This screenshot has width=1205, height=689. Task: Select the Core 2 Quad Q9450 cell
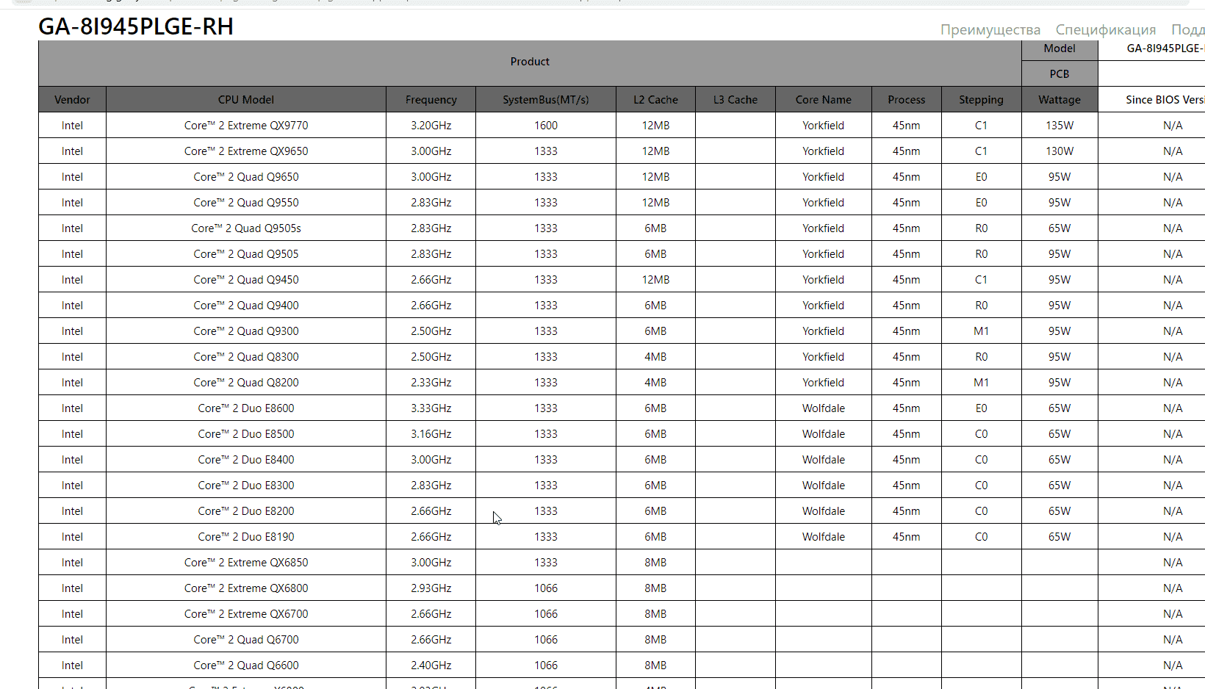pyautogui.click(x=246, y=280)
